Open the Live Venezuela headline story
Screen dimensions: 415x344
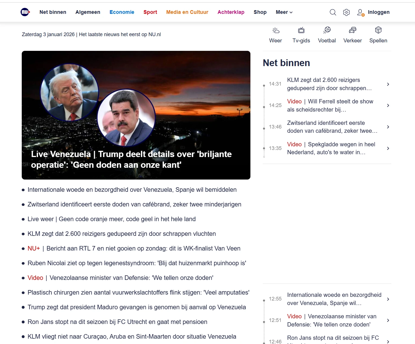131,160
